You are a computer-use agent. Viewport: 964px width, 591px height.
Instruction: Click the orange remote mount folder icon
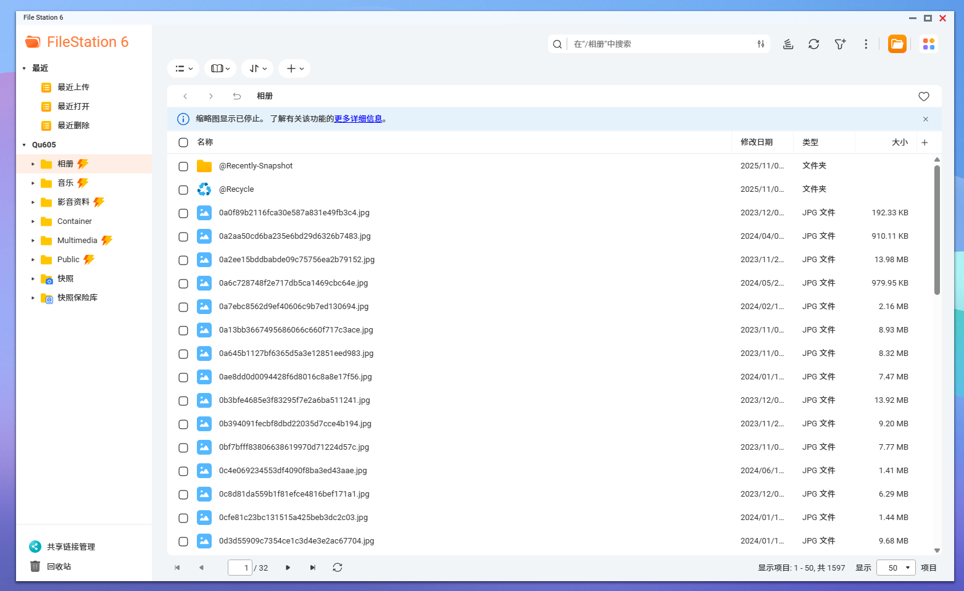897,44
